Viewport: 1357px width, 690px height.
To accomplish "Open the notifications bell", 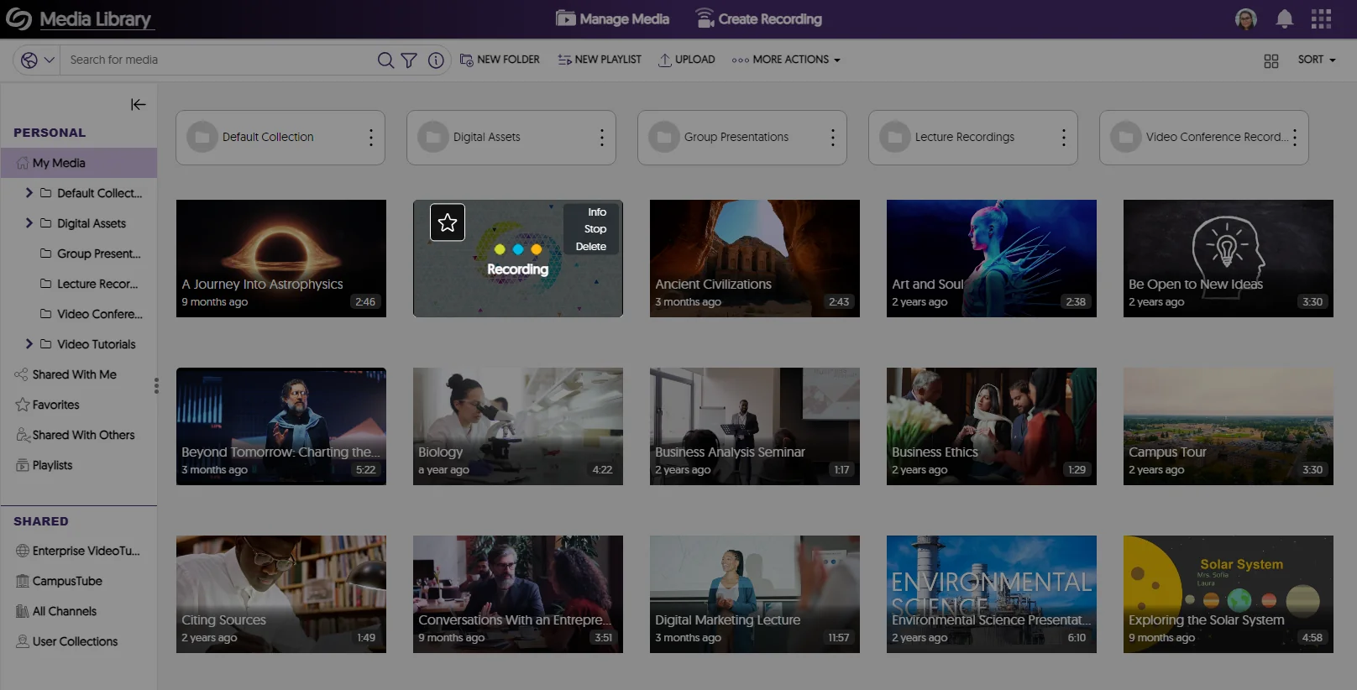I will pos(1284,19).
